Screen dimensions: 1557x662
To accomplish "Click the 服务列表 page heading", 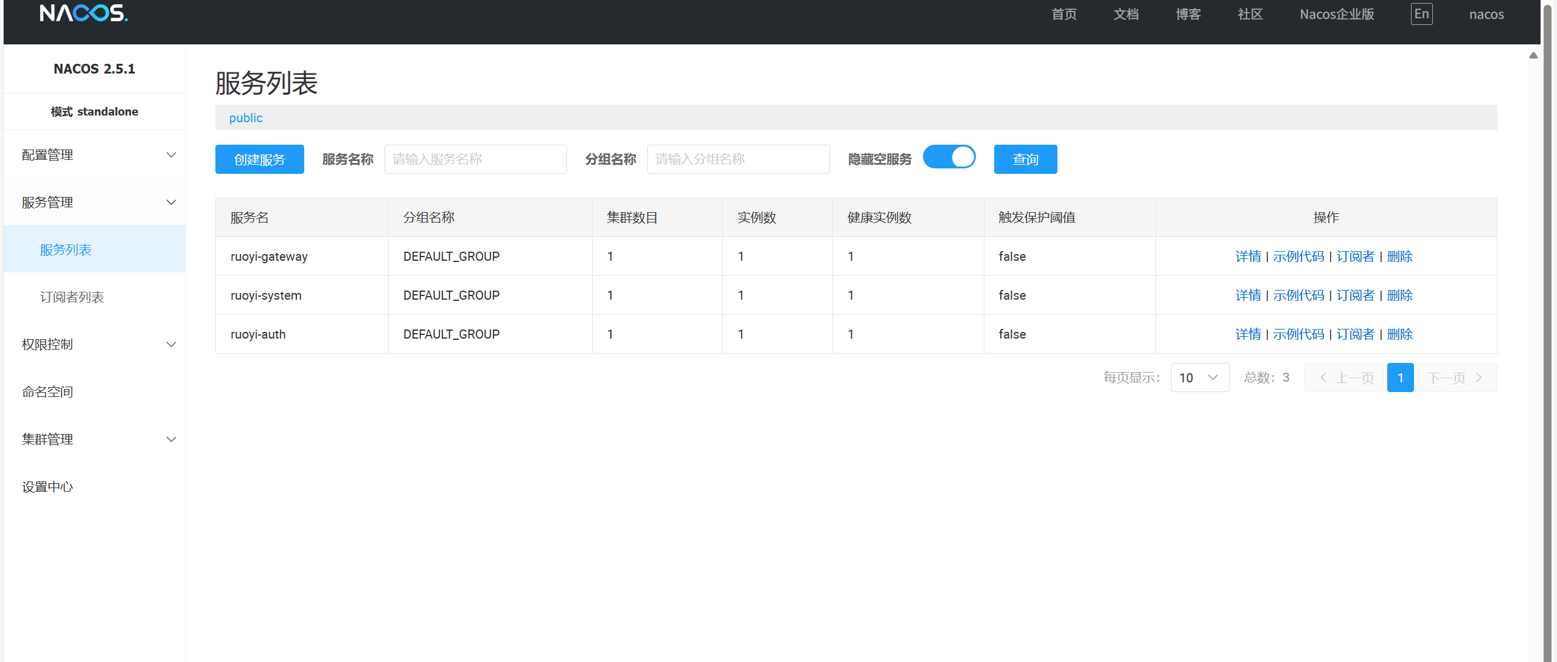I will (x=266, y=83).
